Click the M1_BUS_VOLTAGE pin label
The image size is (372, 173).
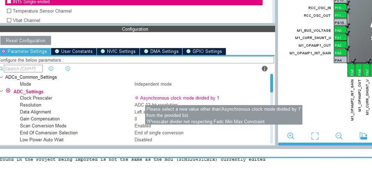[x=314, y=30]
